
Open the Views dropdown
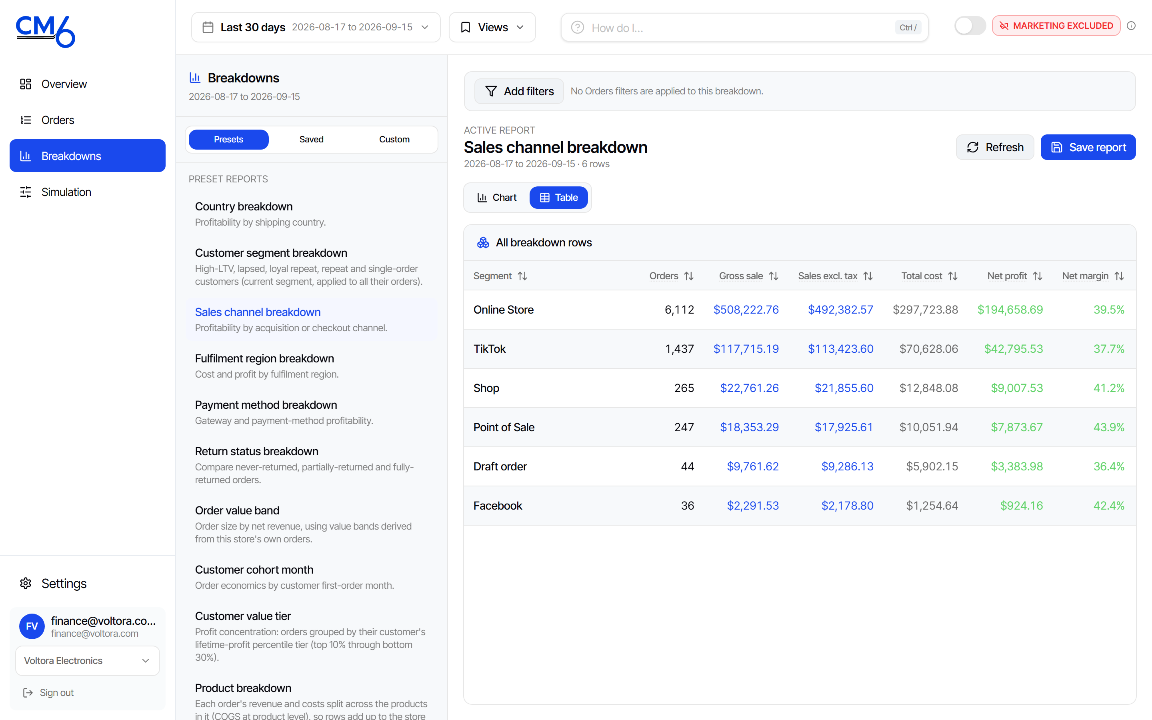tap(492, 27)
